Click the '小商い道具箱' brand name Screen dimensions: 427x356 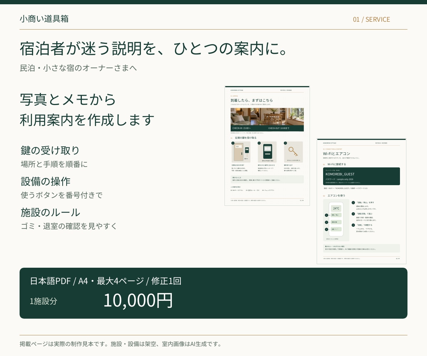tap(44, 19)
